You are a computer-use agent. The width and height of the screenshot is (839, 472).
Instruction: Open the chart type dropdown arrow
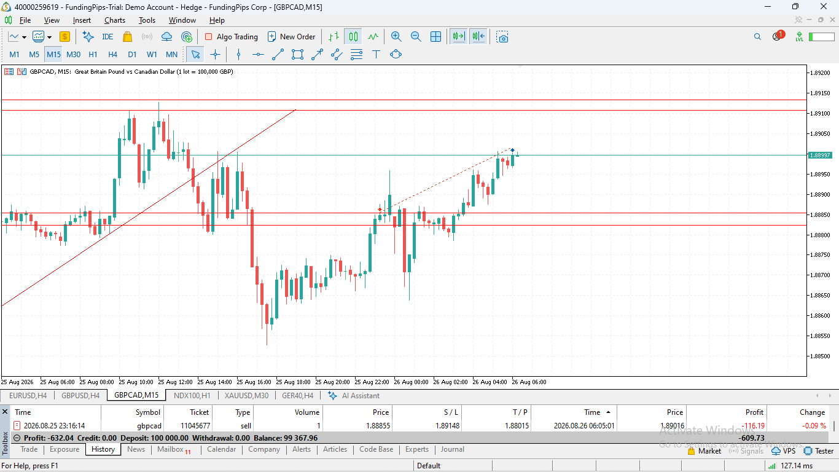tap(23, 37)
